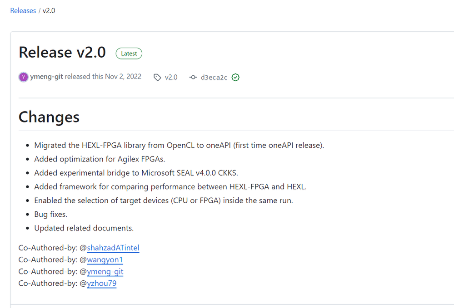The height and width of the screenshot is (308, 454).
Task: Click the Nov 2, 2022 release date
Action: 123,77
